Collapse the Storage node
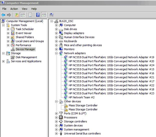 (3, 53)
